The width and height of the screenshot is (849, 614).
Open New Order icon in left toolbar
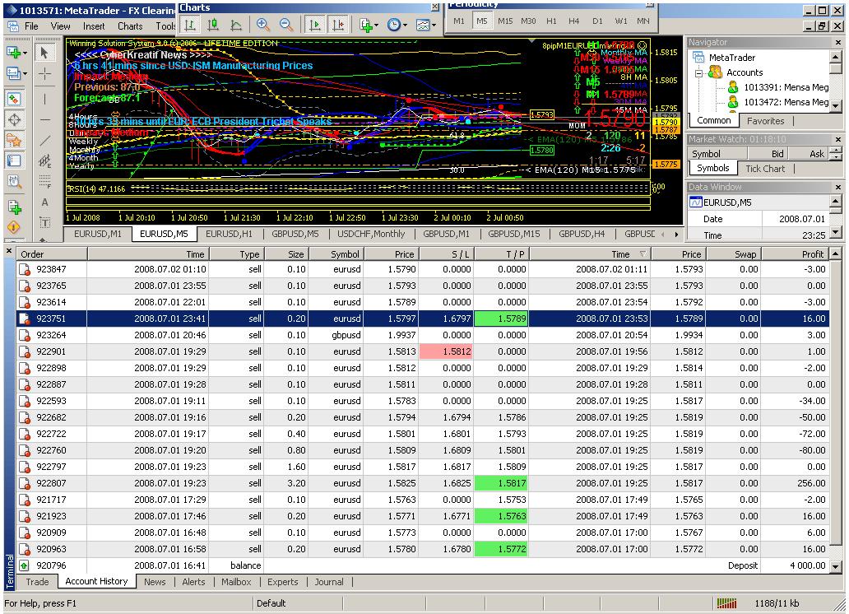pos(13,207)
